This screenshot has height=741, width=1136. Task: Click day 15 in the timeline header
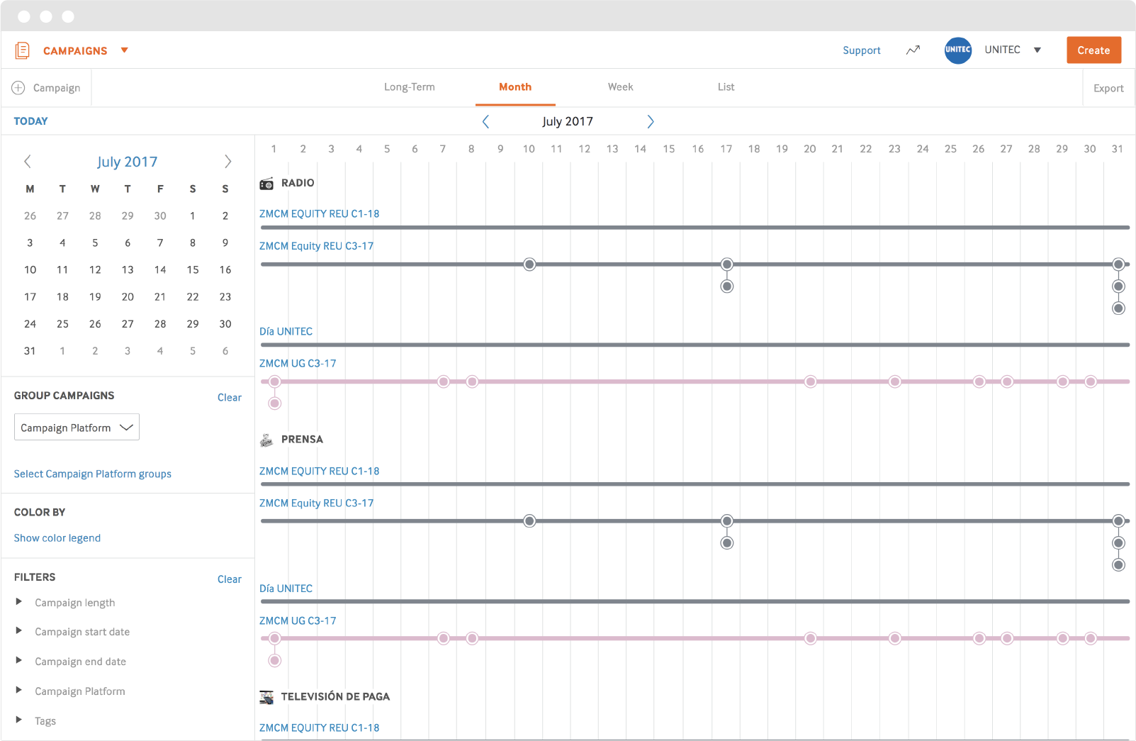(x=669, y=149)
